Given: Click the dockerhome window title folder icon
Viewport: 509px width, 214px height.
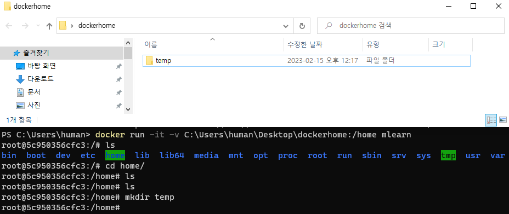Looking at the screenshot, I should click(x=7, y=6).
